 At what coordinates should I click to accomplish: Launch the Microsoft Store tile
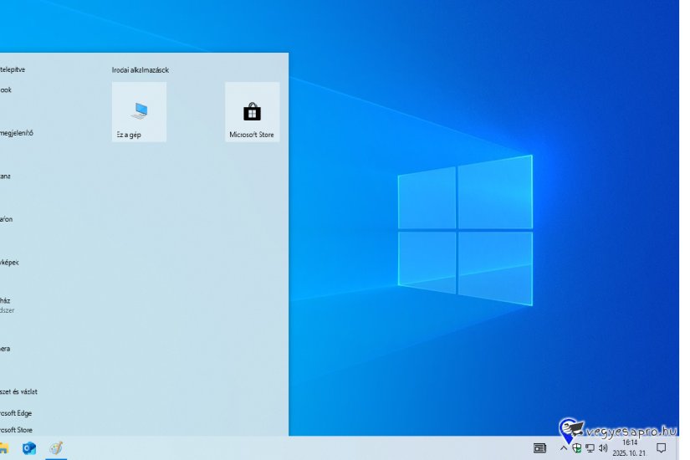coord(252,112)
